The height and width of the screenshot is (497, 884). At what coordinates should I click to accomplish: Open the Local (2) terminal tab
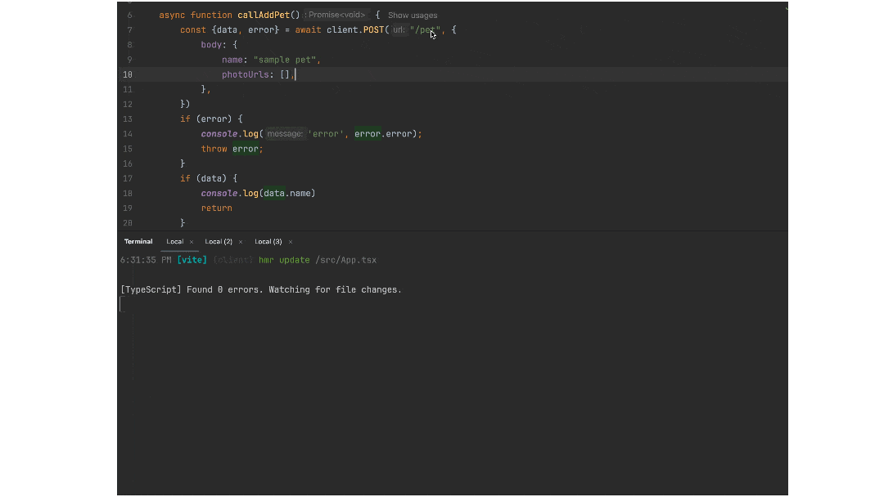(219, 241)
